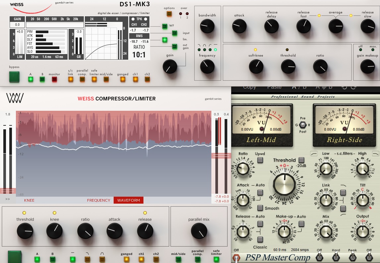The height and width of the screenshot is (263, 380).
Task: Select flat sidechain filter button in Compressor/Limiter
Action: [x=73, y=259]
